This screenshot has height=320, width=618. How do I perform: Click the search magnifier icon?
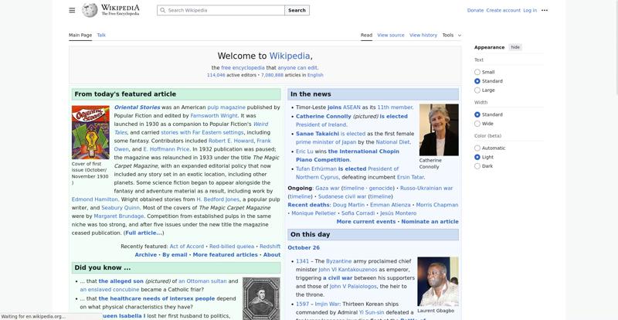[162, 11]
